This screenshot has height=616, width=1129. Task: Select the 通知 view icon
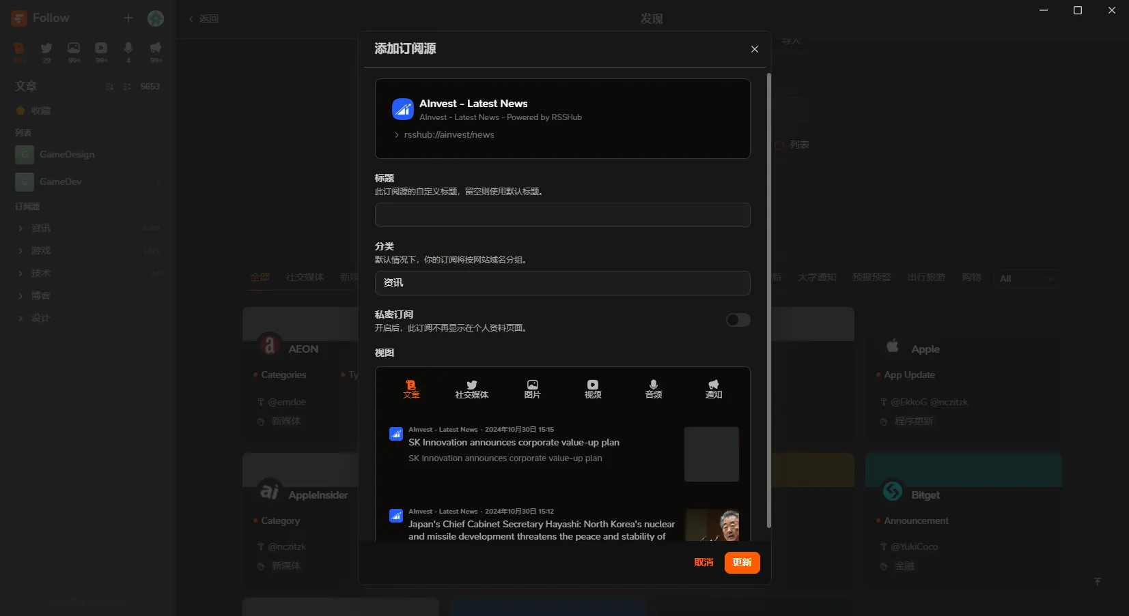[713, 390]
